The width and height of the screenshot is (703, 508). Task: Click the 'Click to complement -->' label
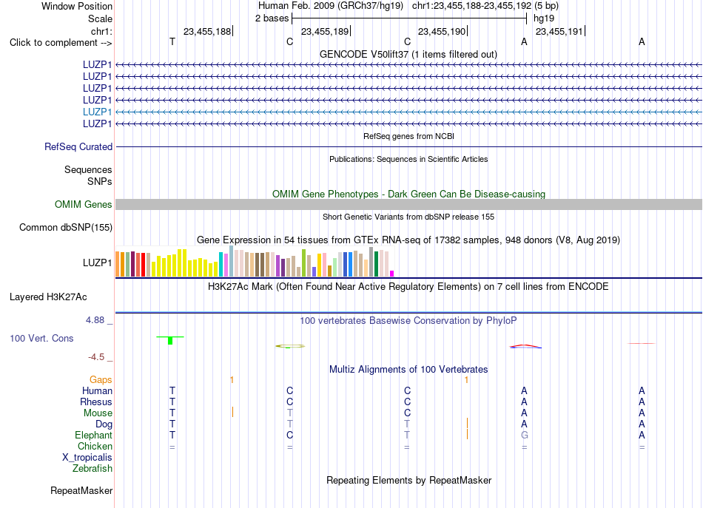[61, 43]
